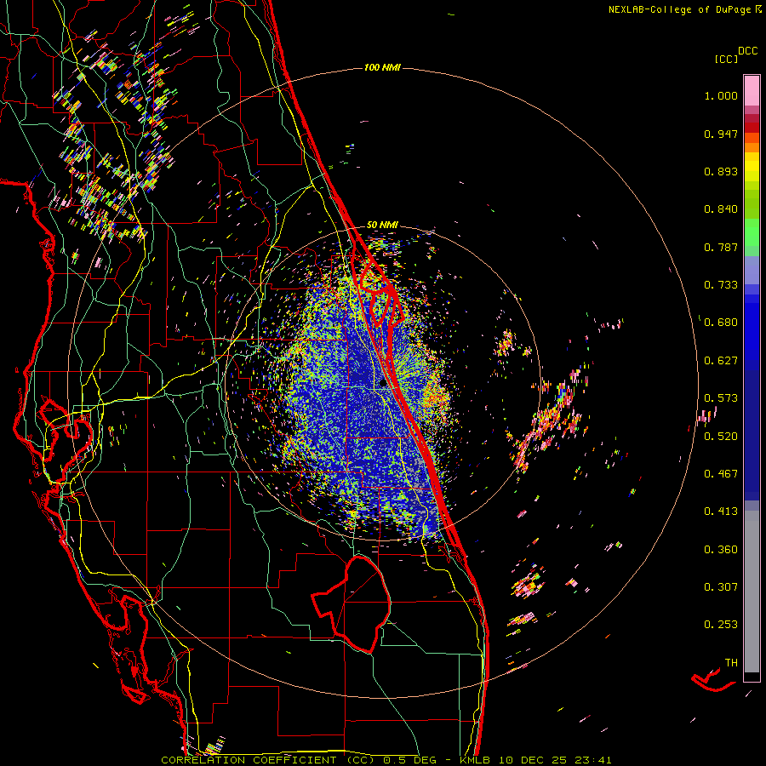Click the 0.5 DEG elevation text
Screen dimensions: 766x766
409,760
